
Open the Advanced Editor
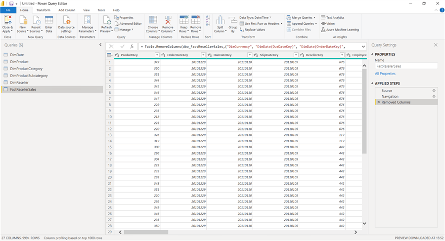coord(128,24)
